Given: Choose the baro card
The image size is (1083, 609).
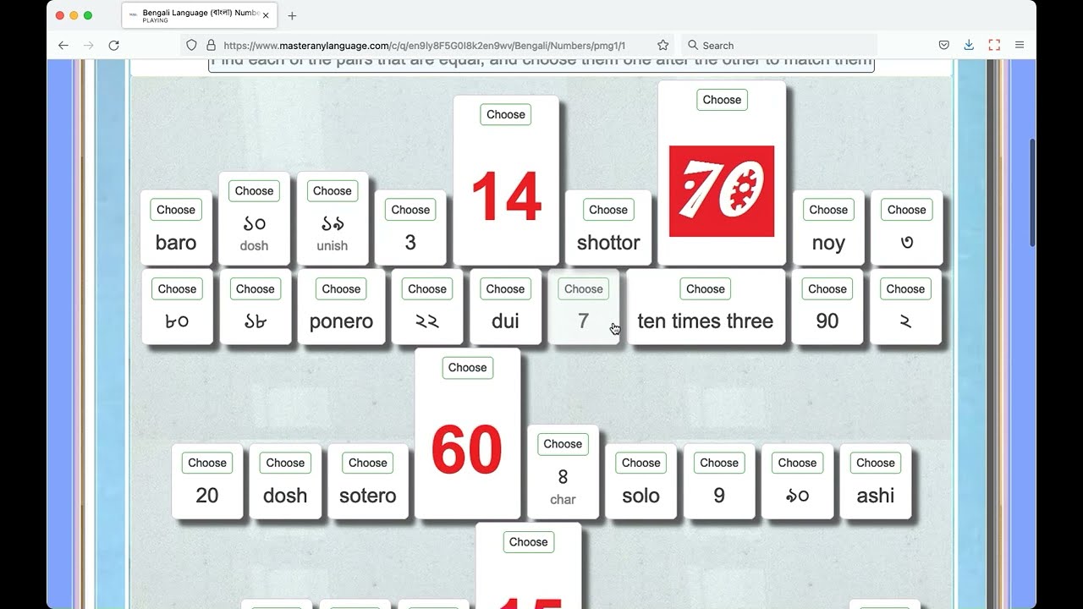Looking at the screenshot, I should click(x=176, y=210).
